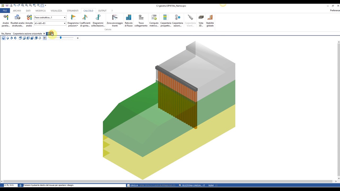Click the zoom out magnifier icon
The width and height of the screenshot is (340, 191).
click(x=31, y=5)
